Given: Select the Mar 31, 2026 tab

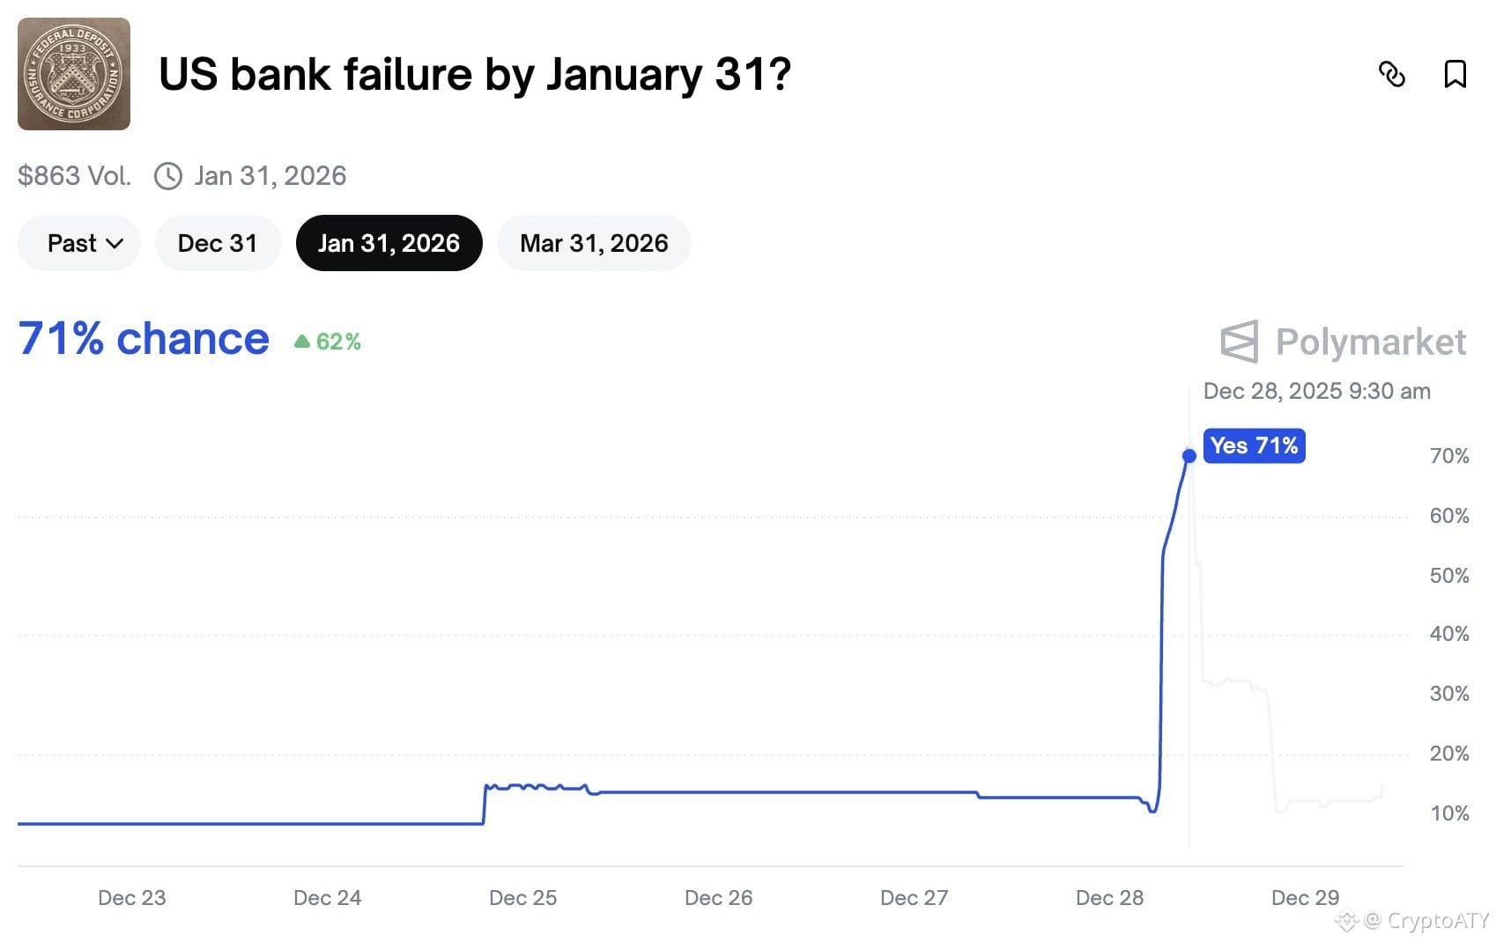Looking at the screenshot, I should click(594, 243).
